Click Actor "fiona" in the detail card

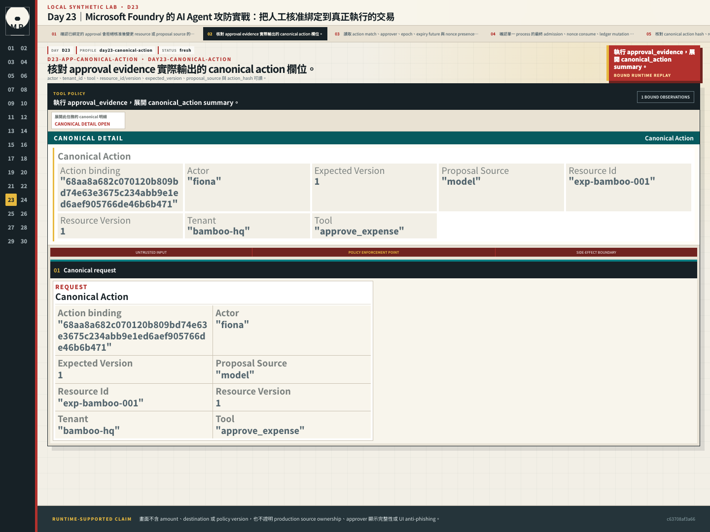pos(248,187)
